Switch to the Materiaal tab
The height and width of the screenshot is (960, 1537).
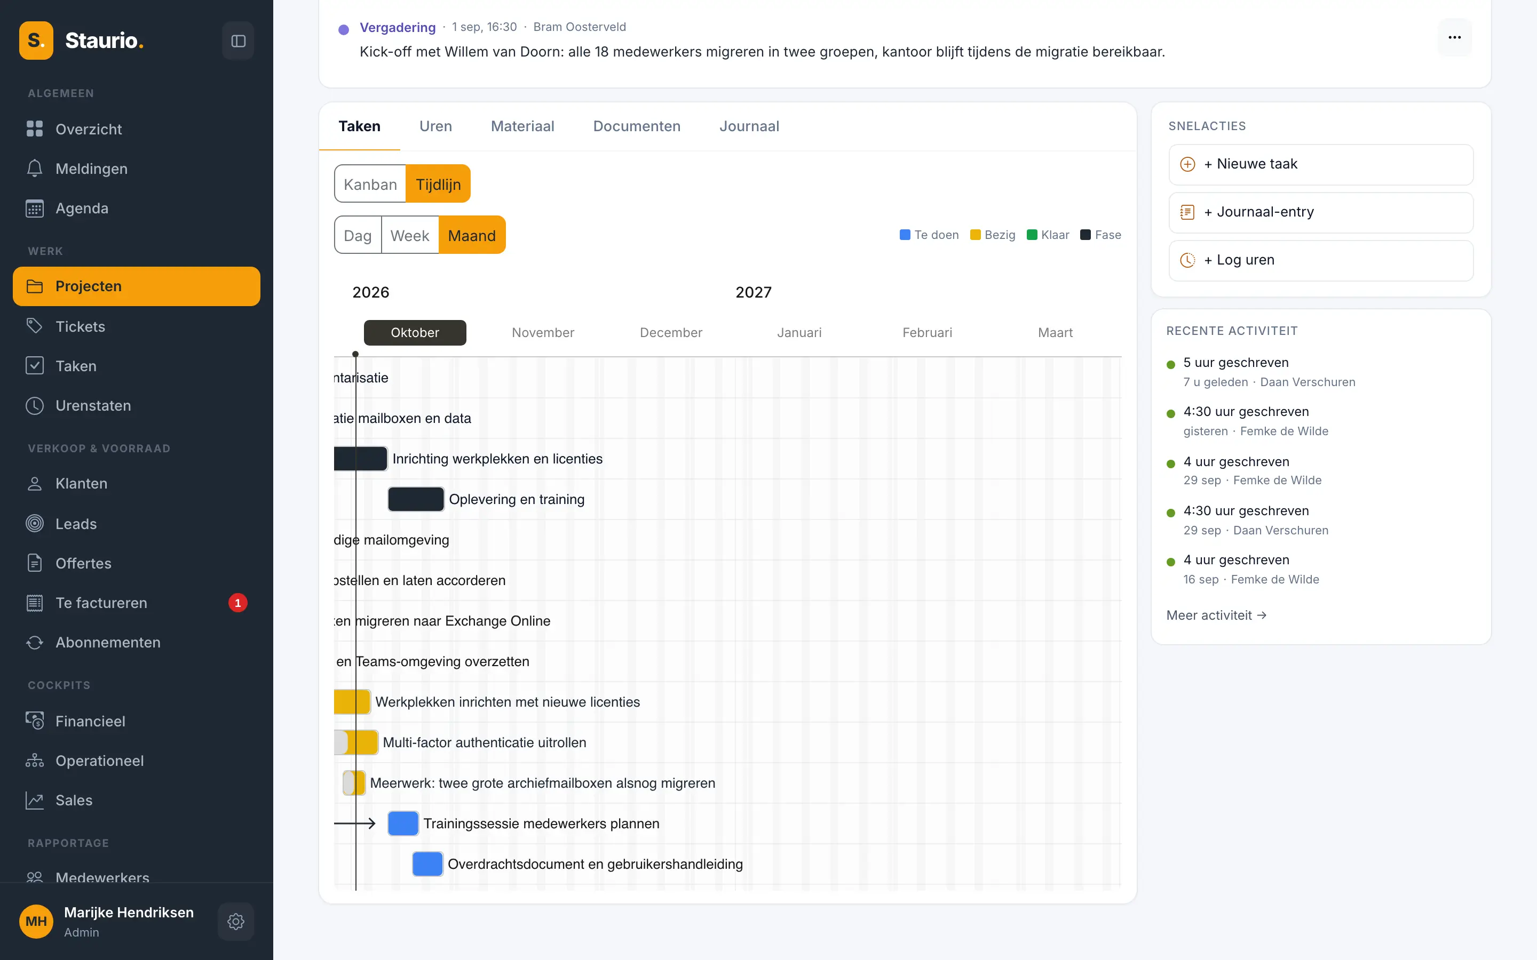(522, 126)
